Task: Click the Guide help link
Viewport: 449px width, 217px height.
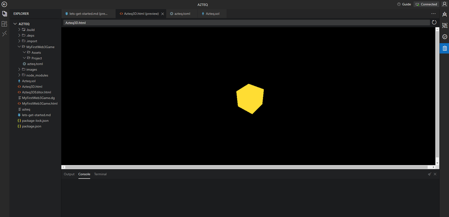Action: pos(404,4)
